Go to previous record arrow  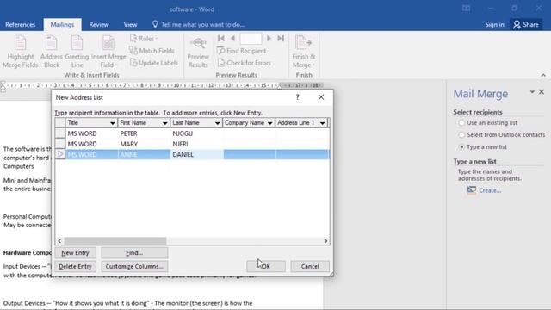(232, 38)
